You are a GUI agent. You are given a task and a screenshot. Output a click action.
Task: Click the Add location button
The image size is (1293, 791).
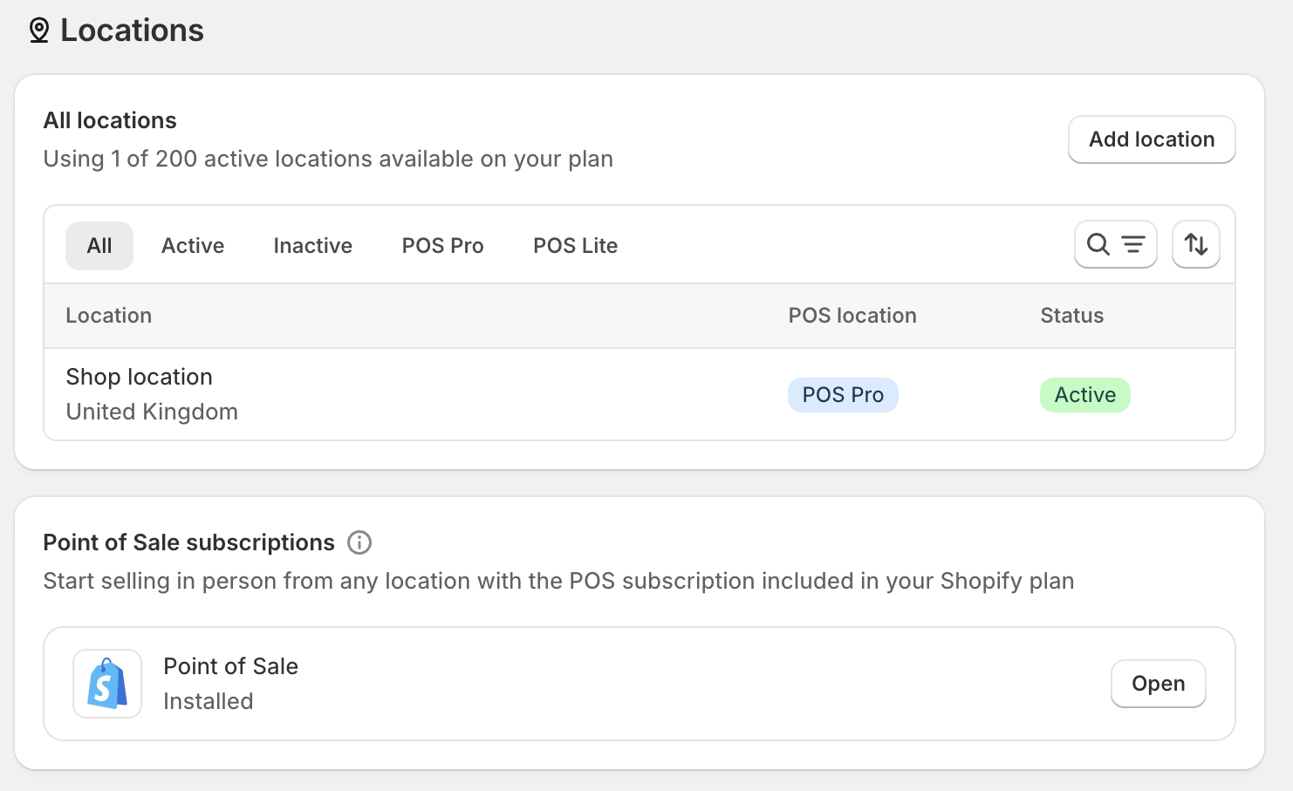1152,140
